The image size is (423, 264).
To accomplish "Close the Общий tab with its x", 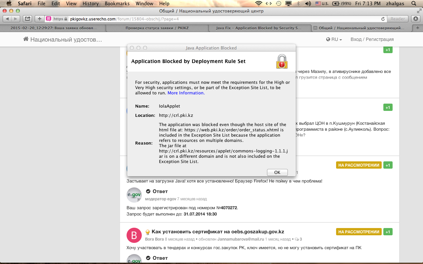I will point(315,28).
